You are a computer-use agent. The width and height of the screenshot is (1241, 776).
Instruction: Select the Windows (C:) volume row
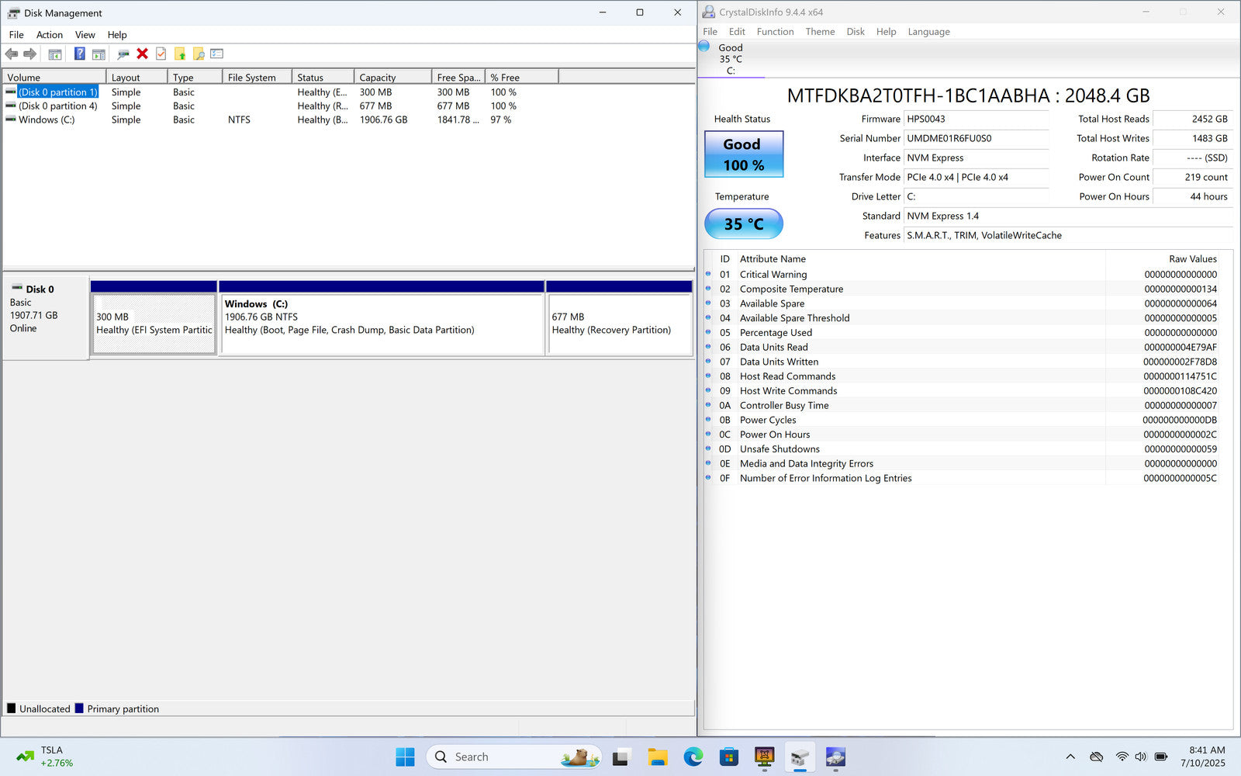pyautogui.click(x=47, y=120)
